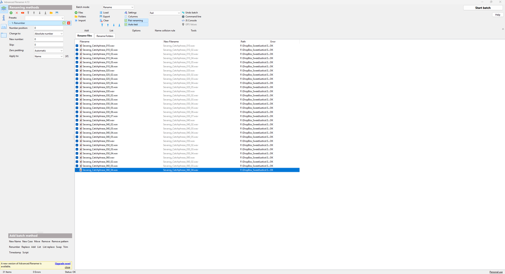Remove the Renumber method with red X

point(69,23)
